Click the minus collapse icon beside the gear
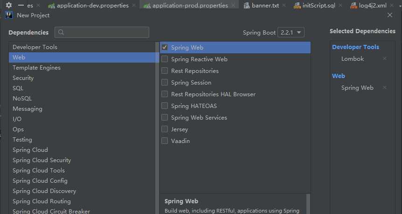 [x=21, y=5]
